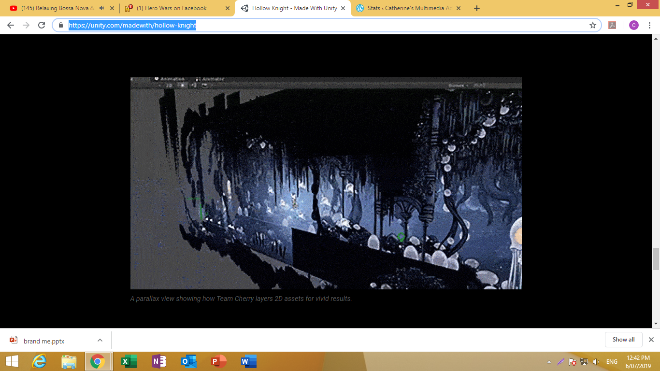Image resolution: width=660 pixels, height=371 pixels.
Task: Open the volume speaker tray icon
Action: pyautogui.click(x=596, y=362)
